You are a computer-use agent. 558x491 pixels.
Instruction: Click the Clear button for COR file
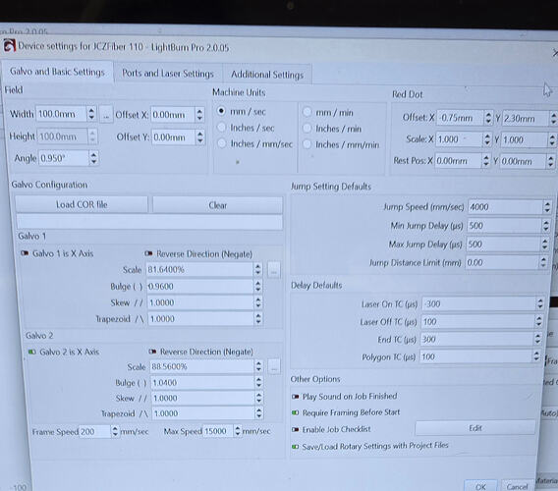tap(217, 205)
